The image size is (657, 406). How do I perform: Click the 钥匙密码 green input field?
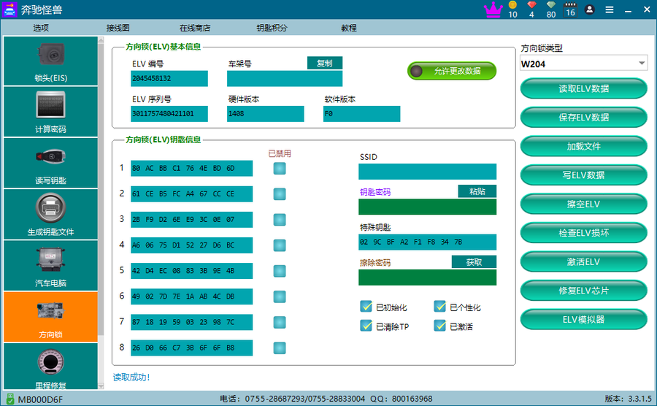[427, 207]
